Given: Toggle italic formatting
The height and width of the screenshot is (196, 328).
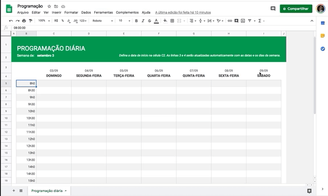Looking at the screenshot, I should pyautogui.click(x=143, y=20).
